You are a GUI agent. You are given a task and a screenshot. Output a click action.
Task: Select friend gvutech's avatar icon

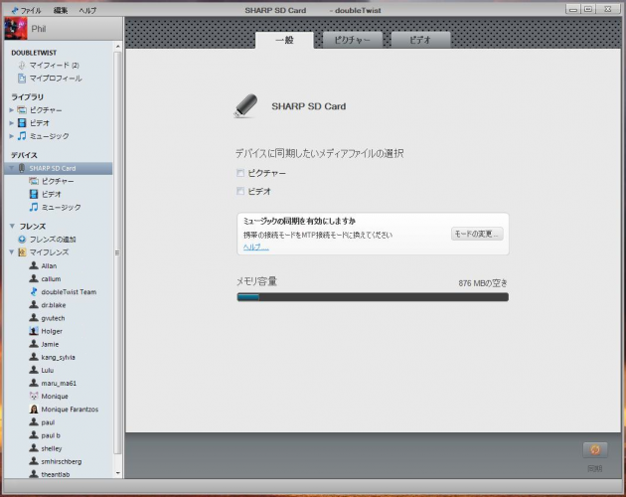pyautogui.click(x=34, y=318)
